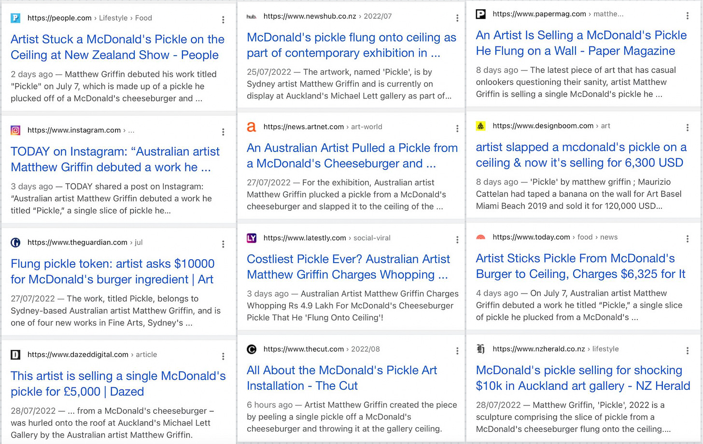The height and width of the screenshot is (444, 703).
Task: Click the Paper Magazine snippet 'The latest piece of art'
Action: pos(576,82)
